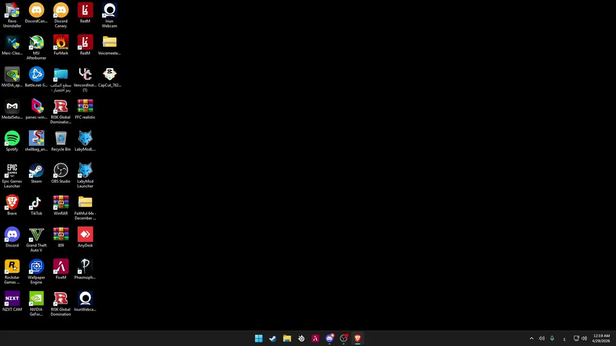
Task: Select the Voicemeete... folder icon
Action: tap(109, 45)
